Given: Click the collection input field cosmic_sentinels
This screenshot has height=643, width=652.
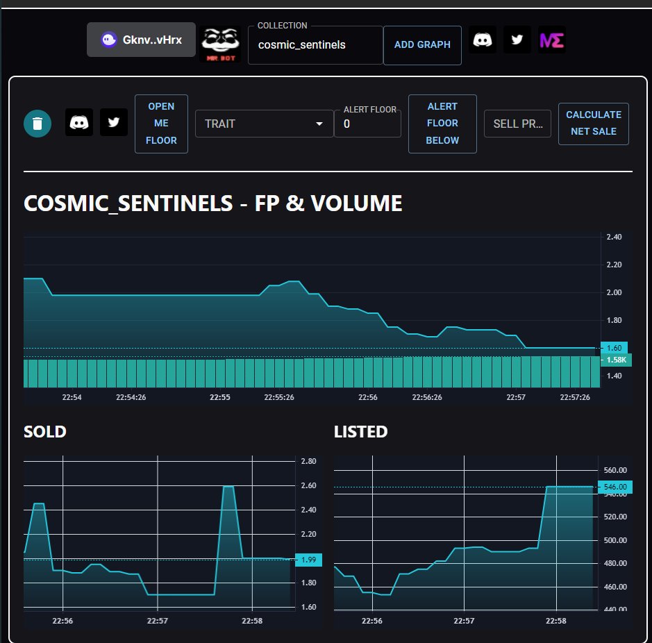Looking at the screenshot, I should [315, 45].
